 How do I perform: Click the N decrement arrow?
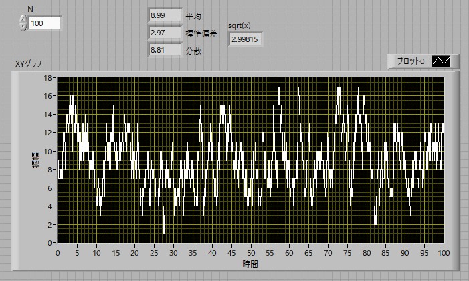pyautogui.click(x=23, y=27)
